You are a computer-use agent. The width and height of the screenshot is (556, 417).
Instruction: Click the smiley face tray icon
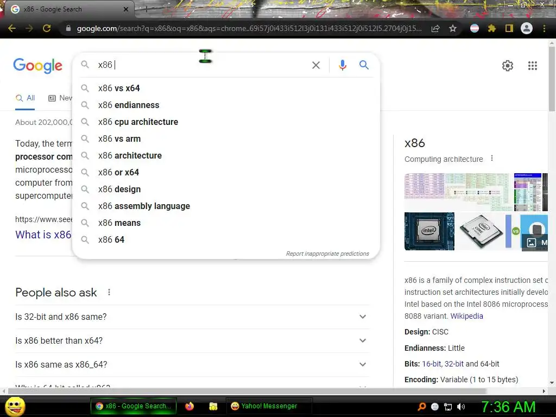point(435,407)
